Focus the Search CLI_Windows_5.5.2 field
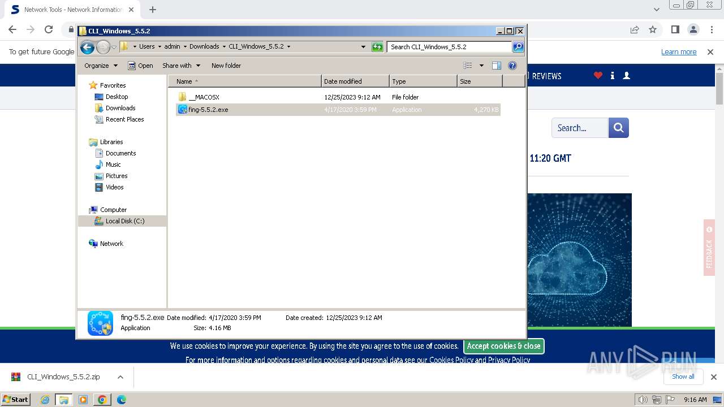The height and width of the screenshot is (407, 724). coord(450,47)
